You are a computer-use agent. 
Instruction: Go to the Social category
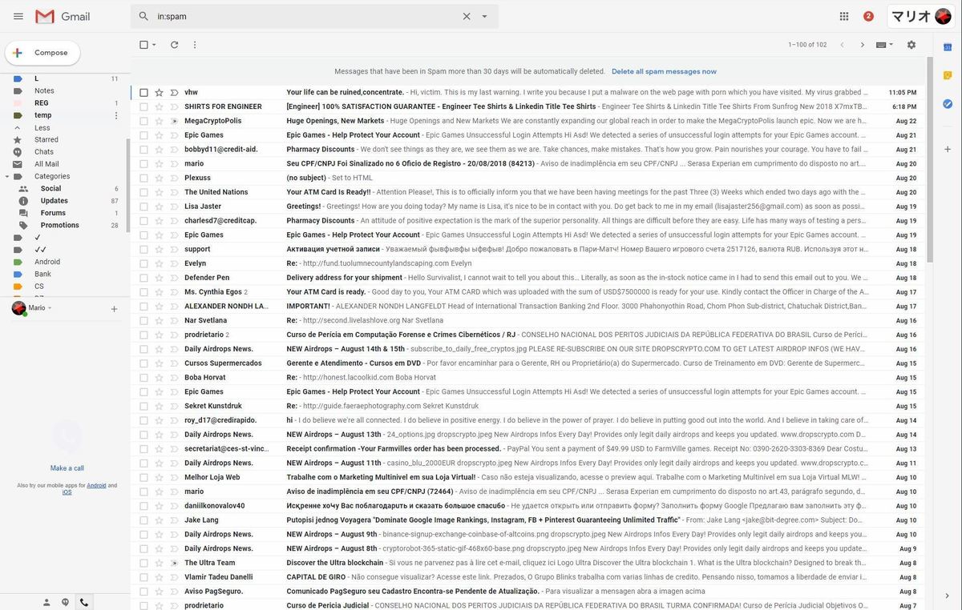[x=51, y=189]
